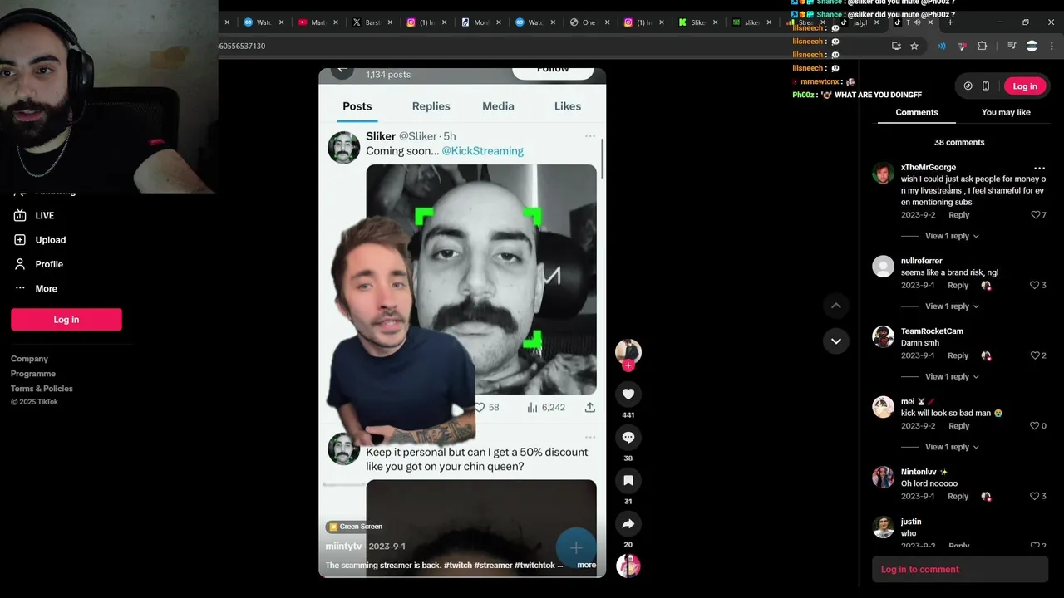Expand the video caption with 'more'
Viewport: 1064px width, 598px height.
point(586,565)
